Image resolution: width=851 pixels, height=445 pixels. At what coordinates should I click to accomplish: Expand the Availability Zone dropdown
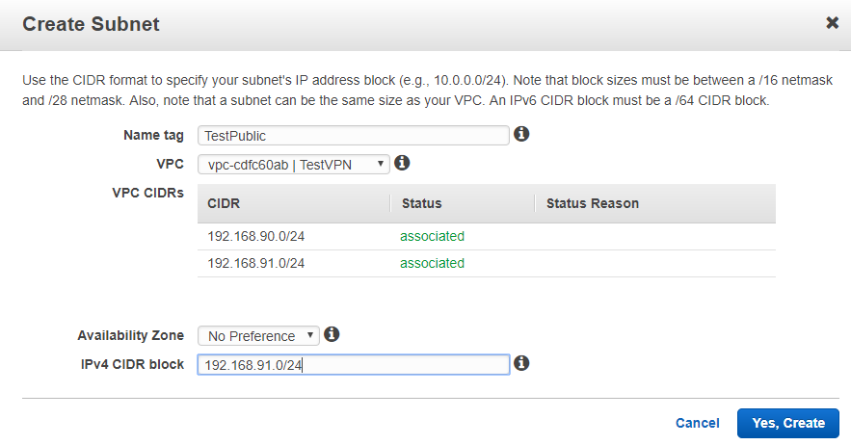(x=257, y=336)
